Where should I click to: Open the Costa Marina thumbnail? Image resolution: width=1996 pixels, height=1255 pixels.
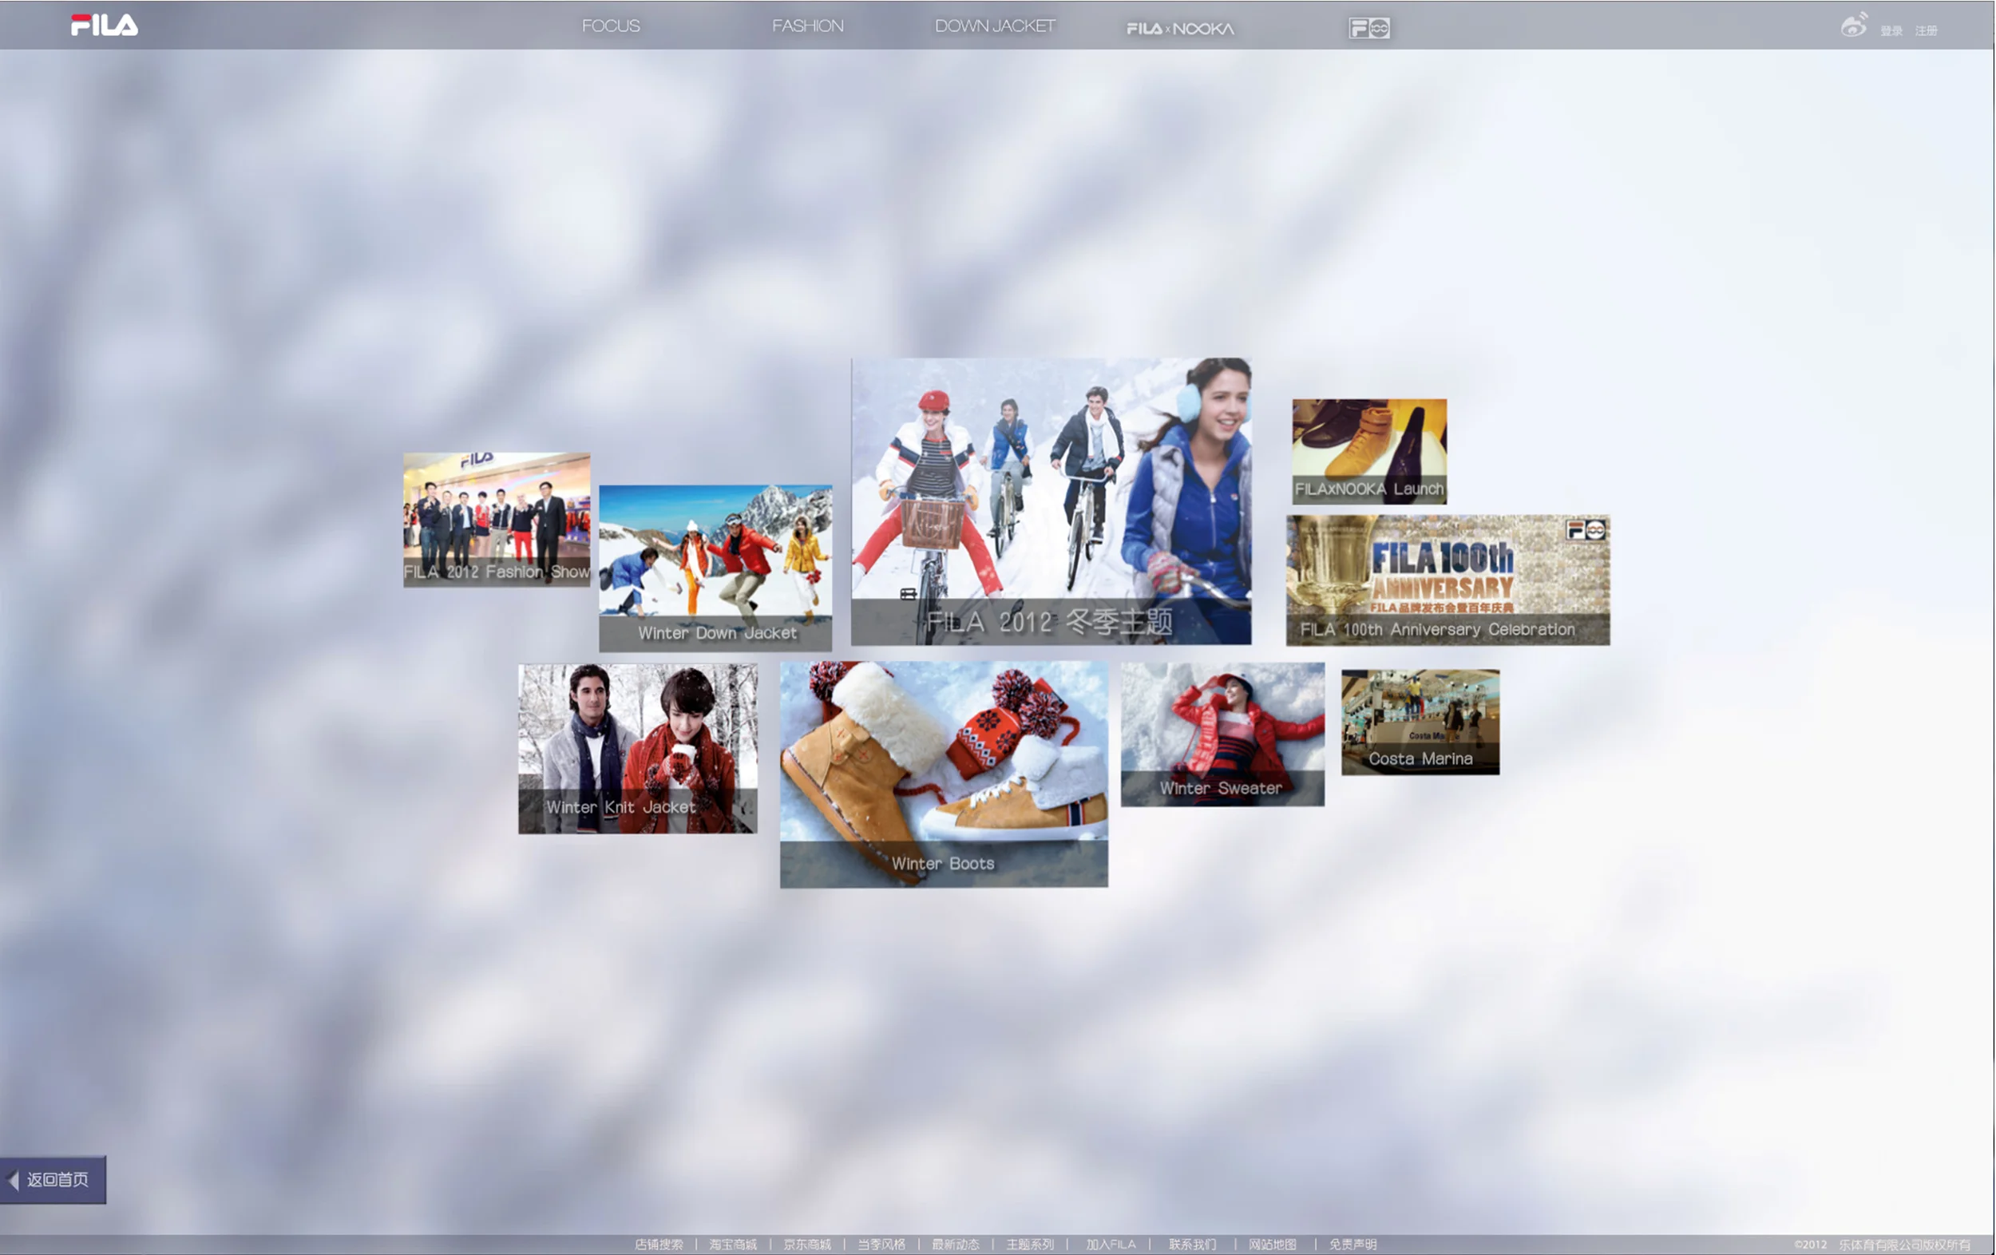(1420, 722)
